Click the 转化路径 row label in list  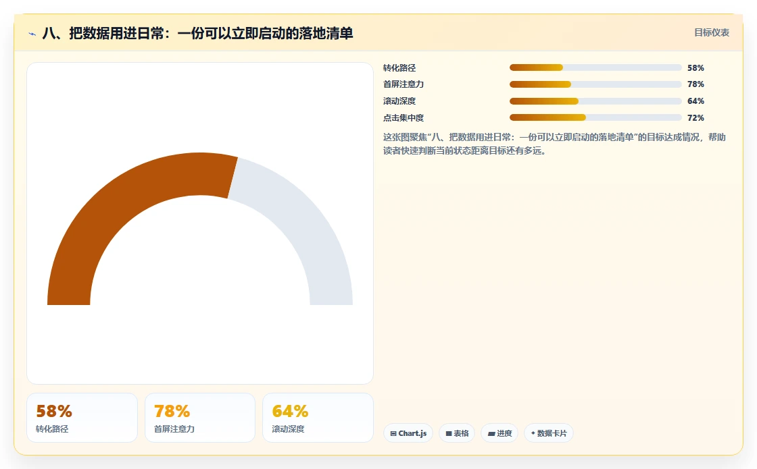coord(399,68)
